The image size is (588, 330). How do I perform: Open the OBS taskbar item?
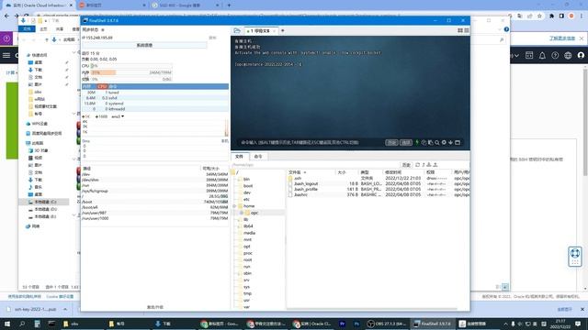pyautogui.click(x=387, y=324)
